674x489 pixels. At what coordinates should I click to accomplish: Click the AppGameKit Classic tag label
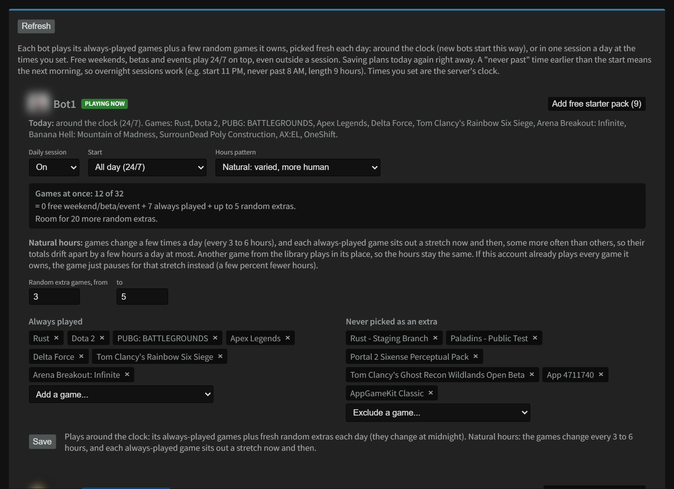(387, 393)
